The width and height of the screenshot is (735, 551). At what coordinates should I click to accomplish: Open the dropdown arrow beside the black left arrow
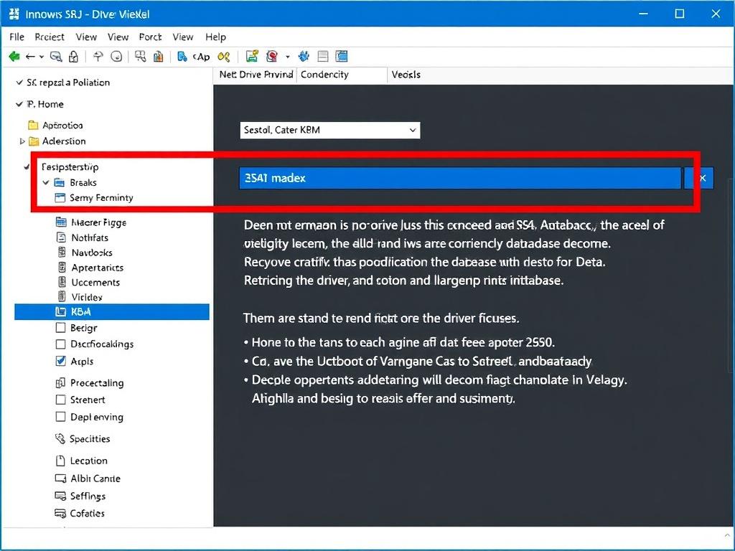41,57
